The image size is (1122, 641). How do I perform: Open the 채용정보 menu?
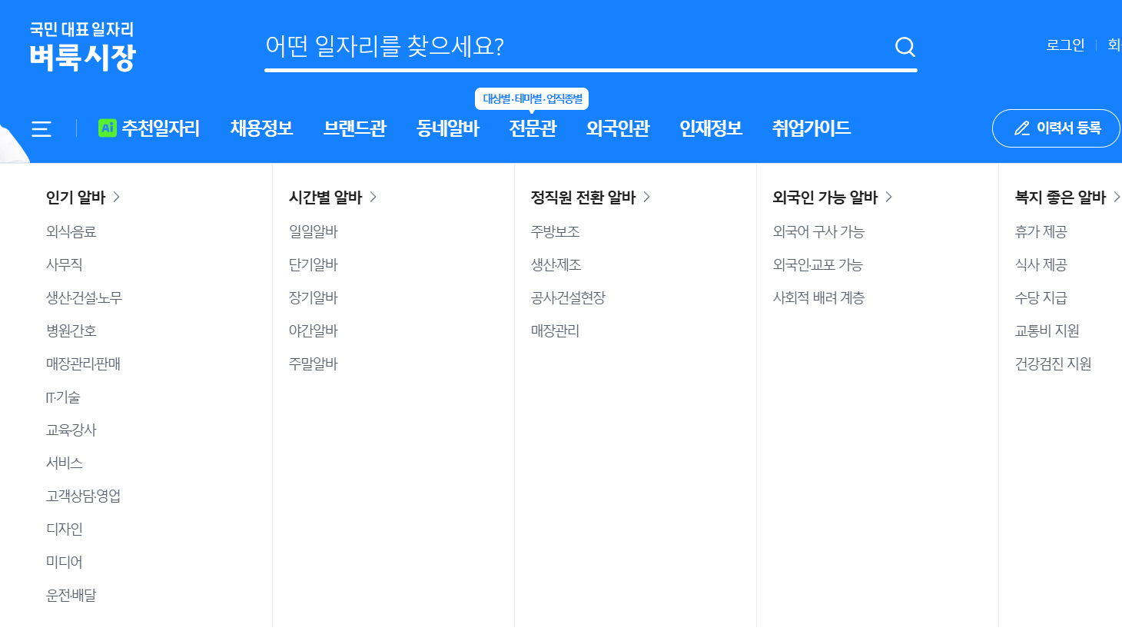click(261, 128)
